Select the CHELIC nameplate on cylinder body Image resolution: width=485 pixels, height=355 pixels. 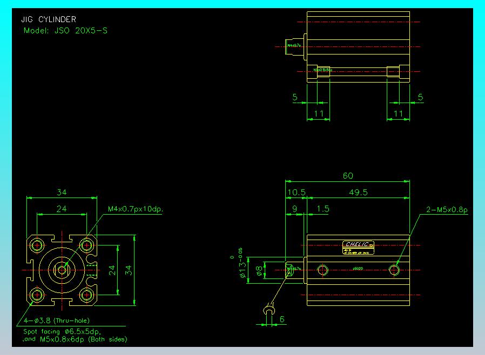[x=358, y=244]
